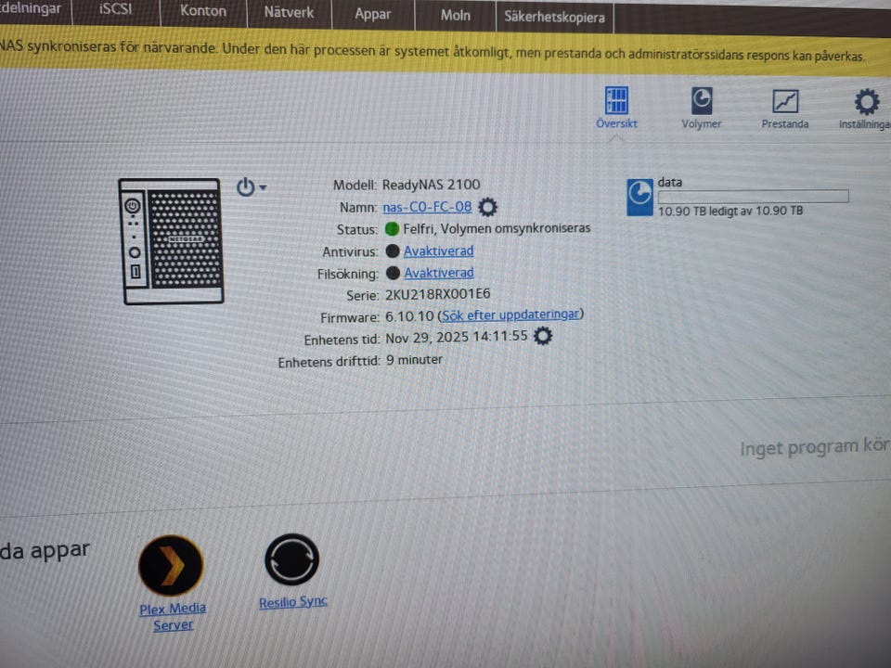
Task: Click the ReadyNAS device image
Action: click(172, 241)
